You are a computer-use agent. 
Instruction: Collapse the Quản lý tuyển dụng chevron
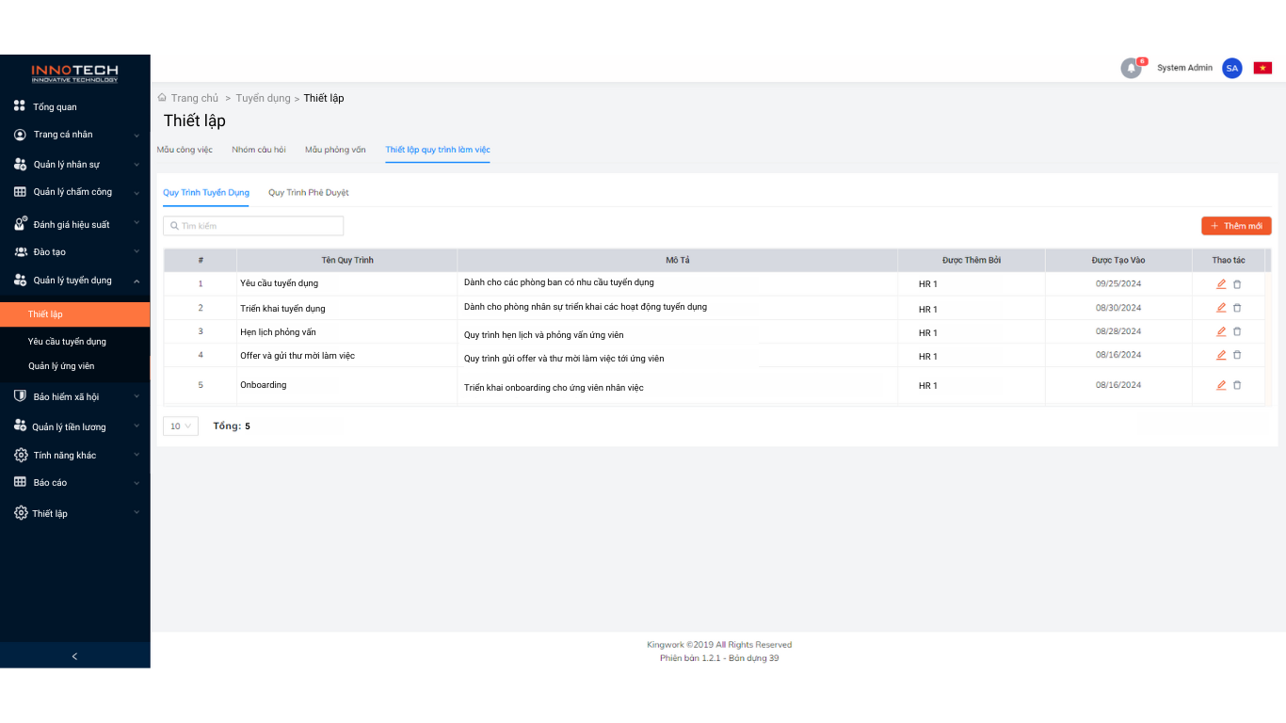coord(137,281)
